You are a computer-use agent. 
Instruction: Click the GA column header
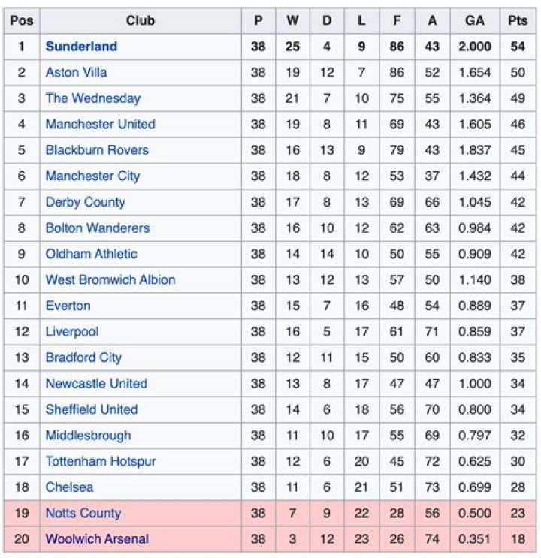tap(475, 21)
